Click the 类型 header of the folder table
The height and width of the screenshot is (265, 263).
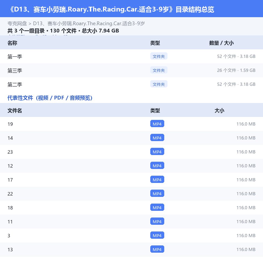155,43
